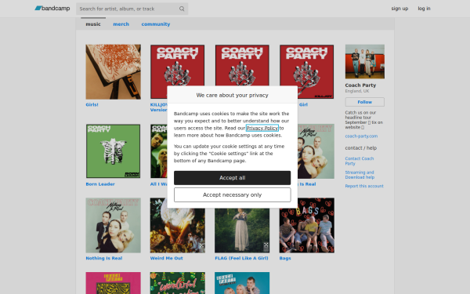Click the Bags title link
The height and width of the screenshot is (294, 470).
tap(285, 258)
